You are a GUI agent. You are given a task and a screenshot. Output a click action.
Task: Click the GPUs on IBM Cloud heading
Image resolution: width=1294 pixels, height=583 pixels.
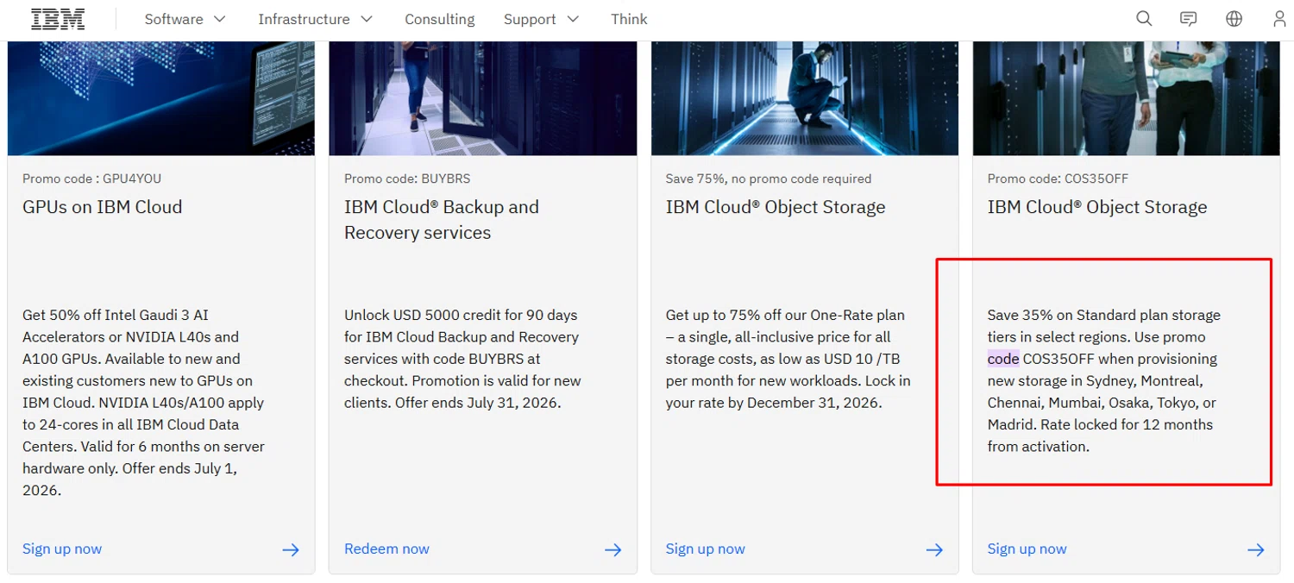(x=103, y=207)
